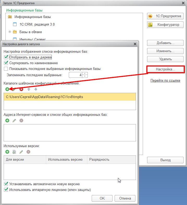Move template catalog down with arrow
The height and width of the screenshot is (205, 187).
[36, 89]
